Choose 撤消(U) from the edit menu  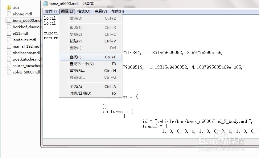click(91, 18)
